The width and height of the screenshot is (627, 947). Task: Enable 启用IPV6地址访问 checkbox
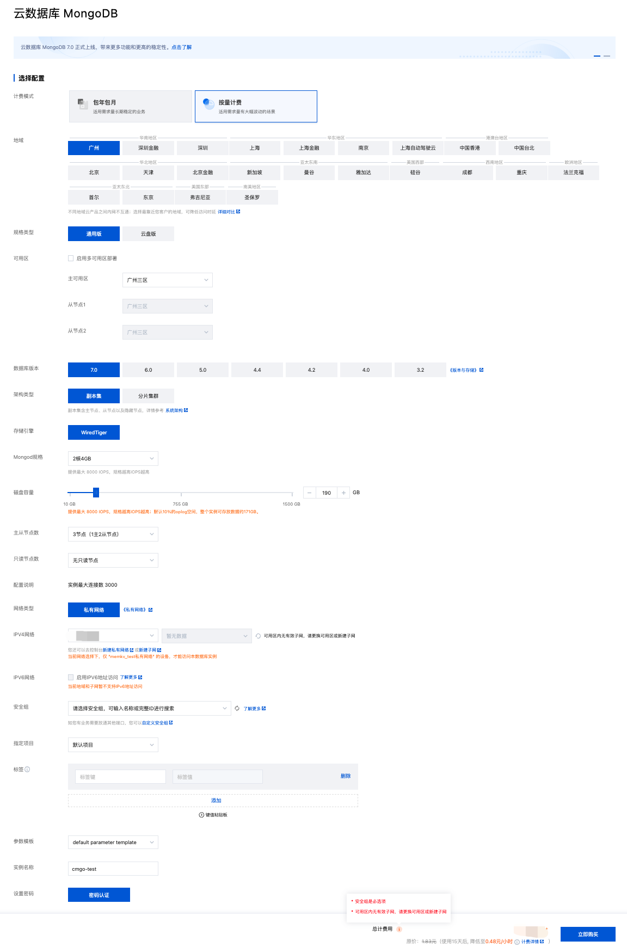coord(71,678)
